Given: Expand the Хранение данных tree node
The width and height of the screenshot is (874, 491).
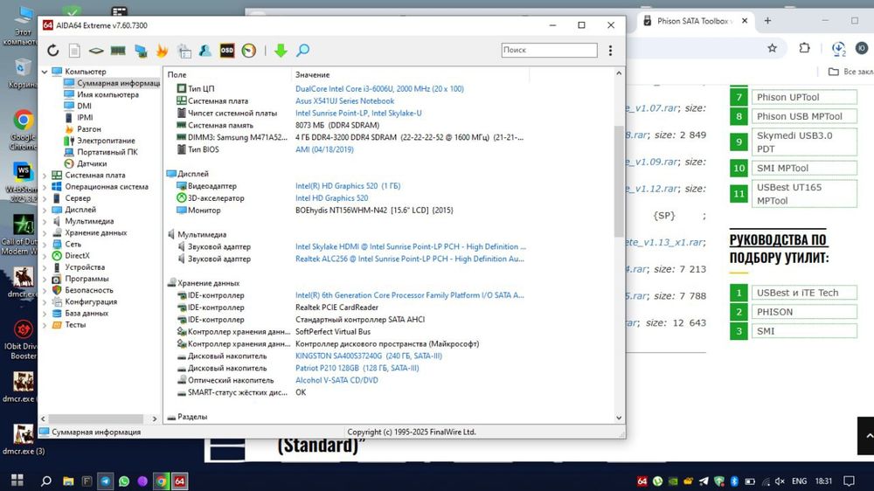Looking at the screenshot, I should (45, 232).
